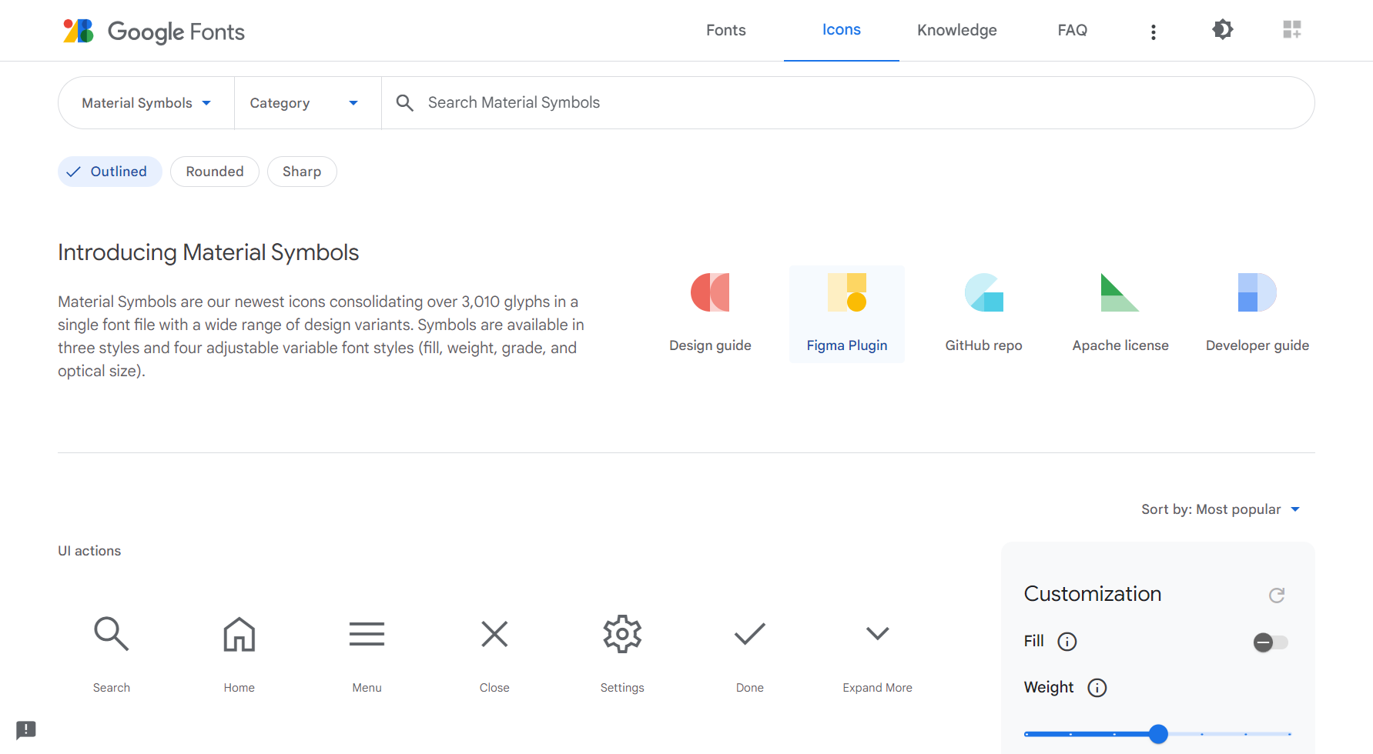Open the Developer guide link
1373x754 pixels.
(1257, 314)
